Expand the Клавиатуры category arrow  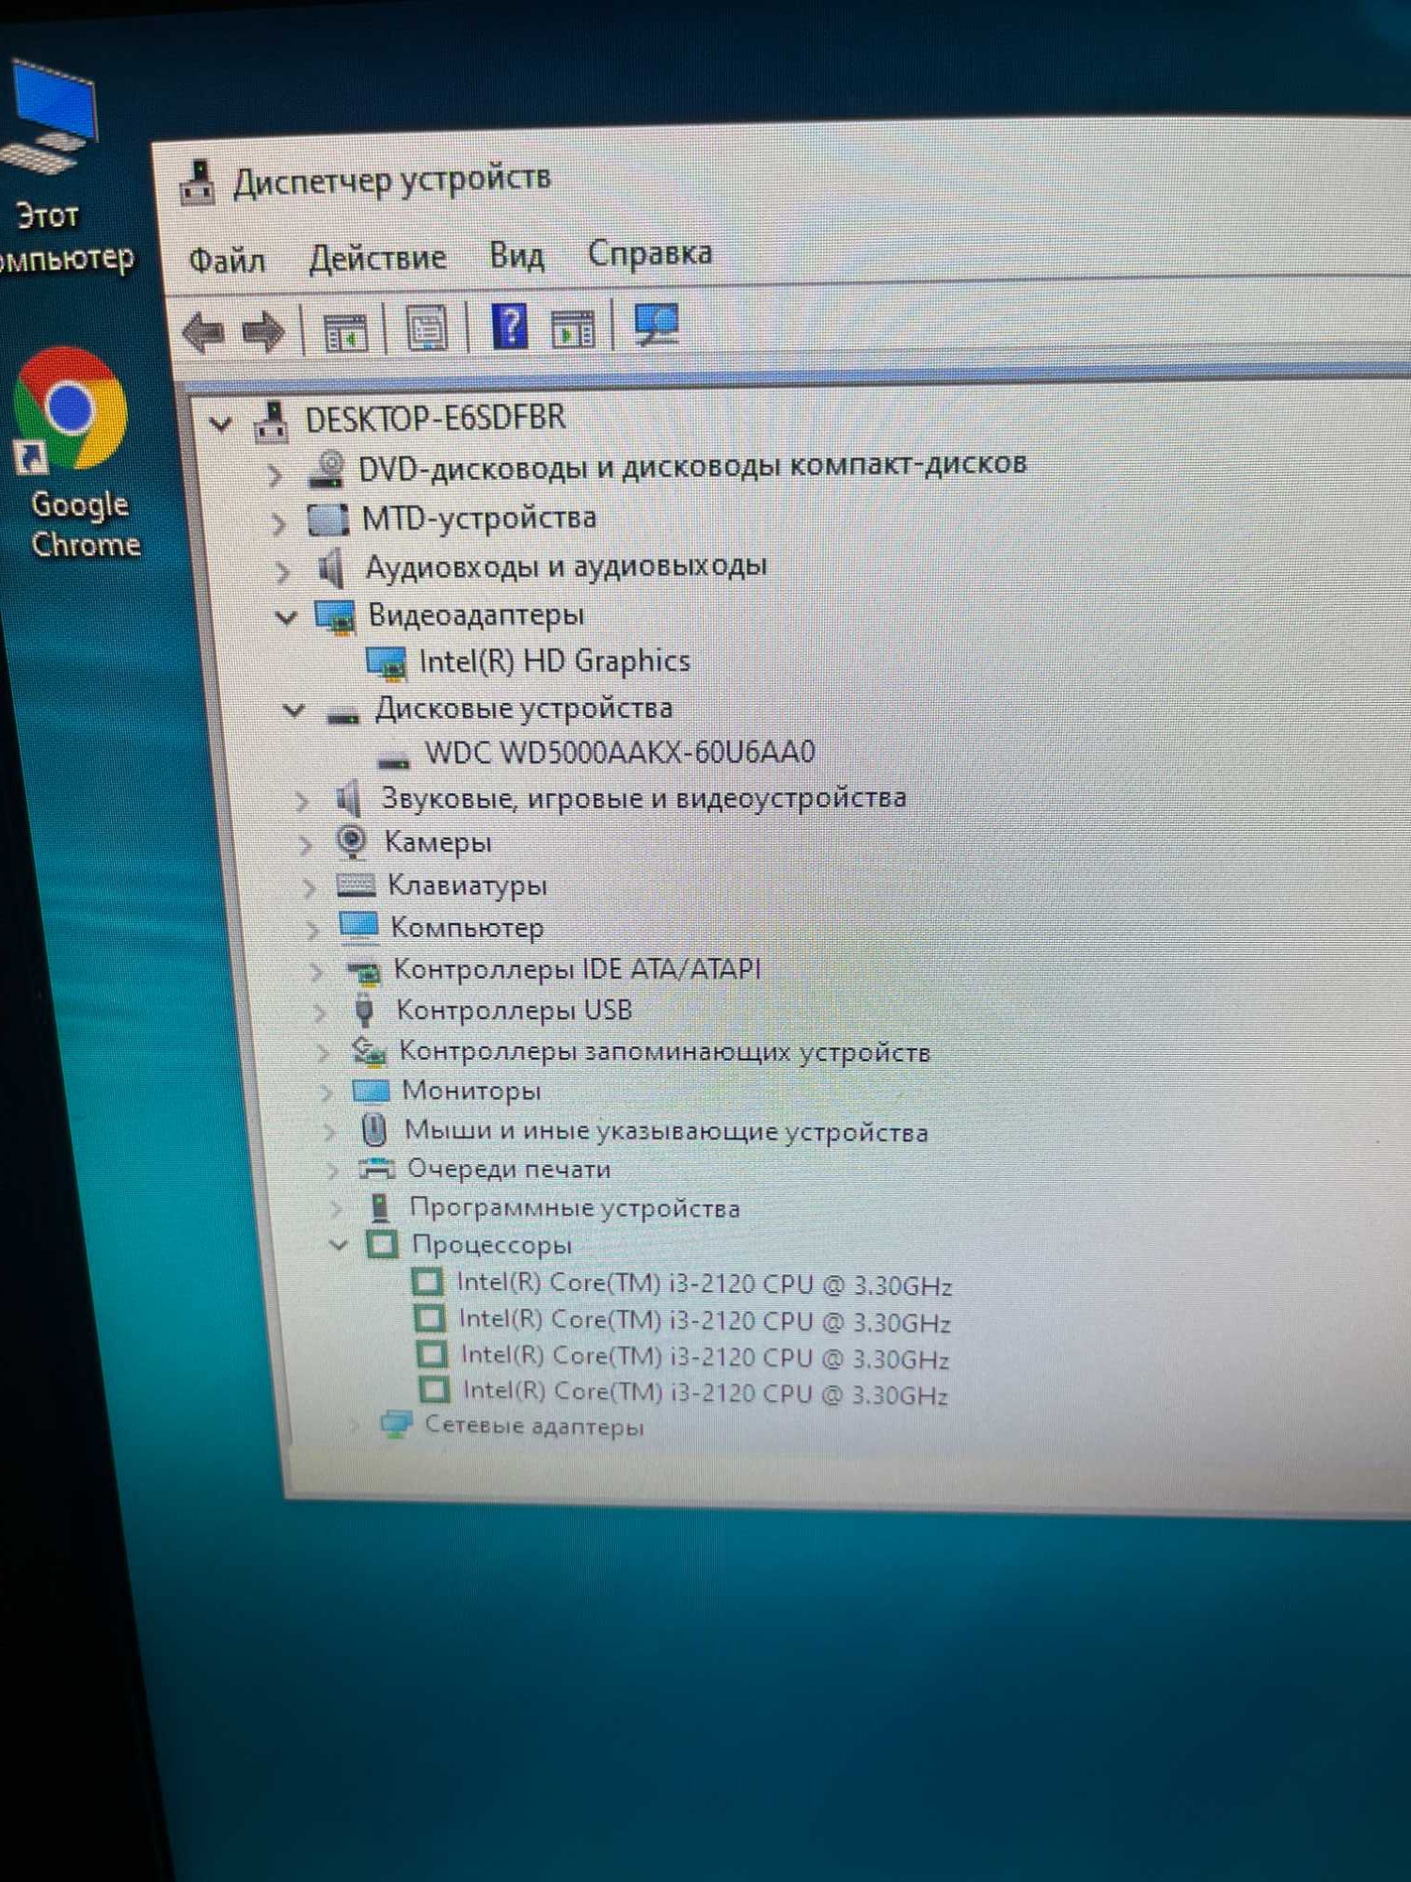coord(309,886)
